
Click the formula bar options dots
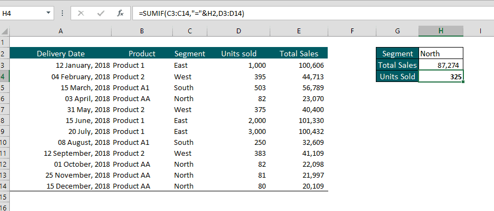click(x=62, y=13)
